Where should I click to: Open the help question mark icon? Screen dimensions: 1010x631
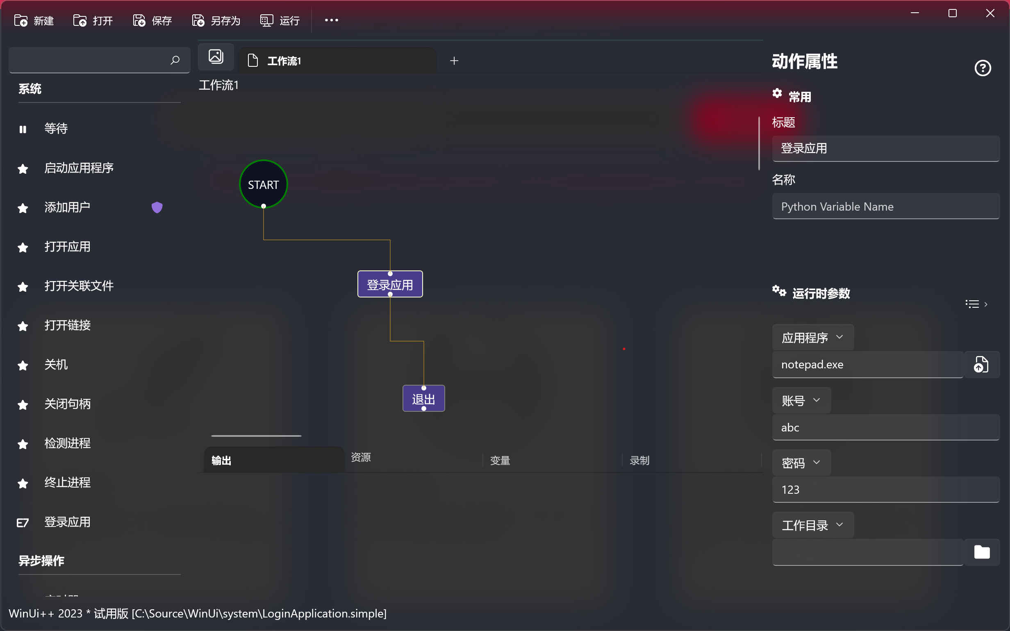982,68
